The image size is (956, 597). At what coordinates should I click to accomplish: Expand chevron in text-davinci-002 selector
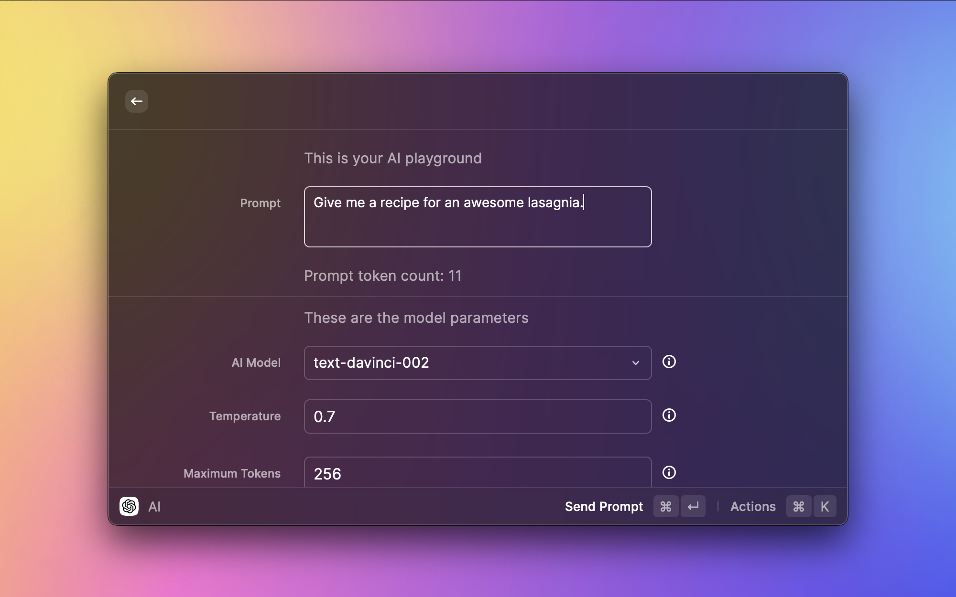click(x=636, y=363)
